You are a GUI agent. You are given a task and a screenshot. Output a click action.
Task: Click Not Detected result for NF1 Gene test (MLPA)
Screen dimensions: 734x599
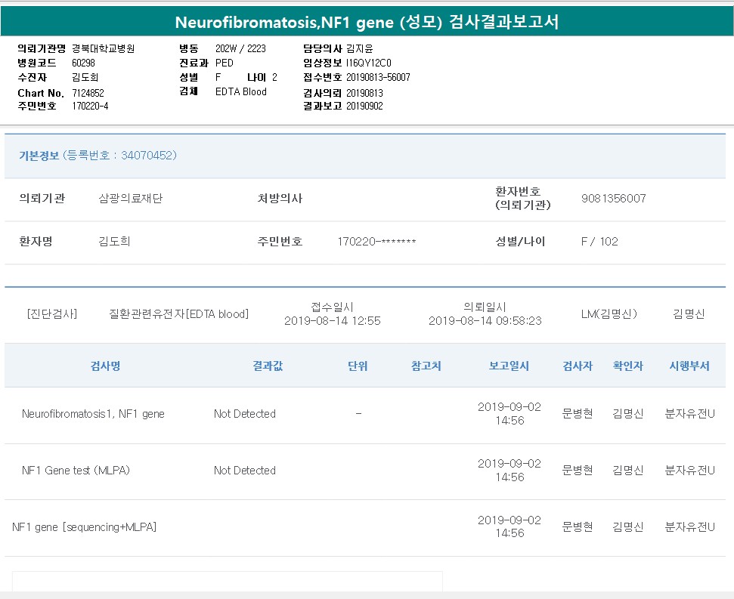pyautogui.click(x=245, y=471)
